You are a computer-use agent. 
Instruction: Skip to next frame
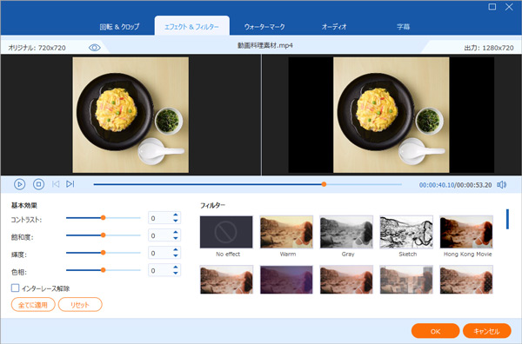pos(70,184)
